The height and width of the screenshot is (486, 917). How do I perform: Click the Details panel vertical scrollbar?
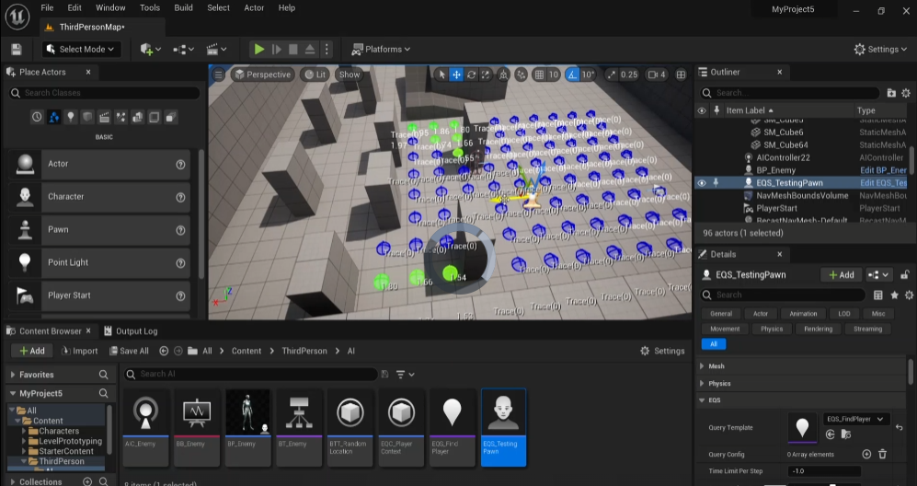coord(911,373)
